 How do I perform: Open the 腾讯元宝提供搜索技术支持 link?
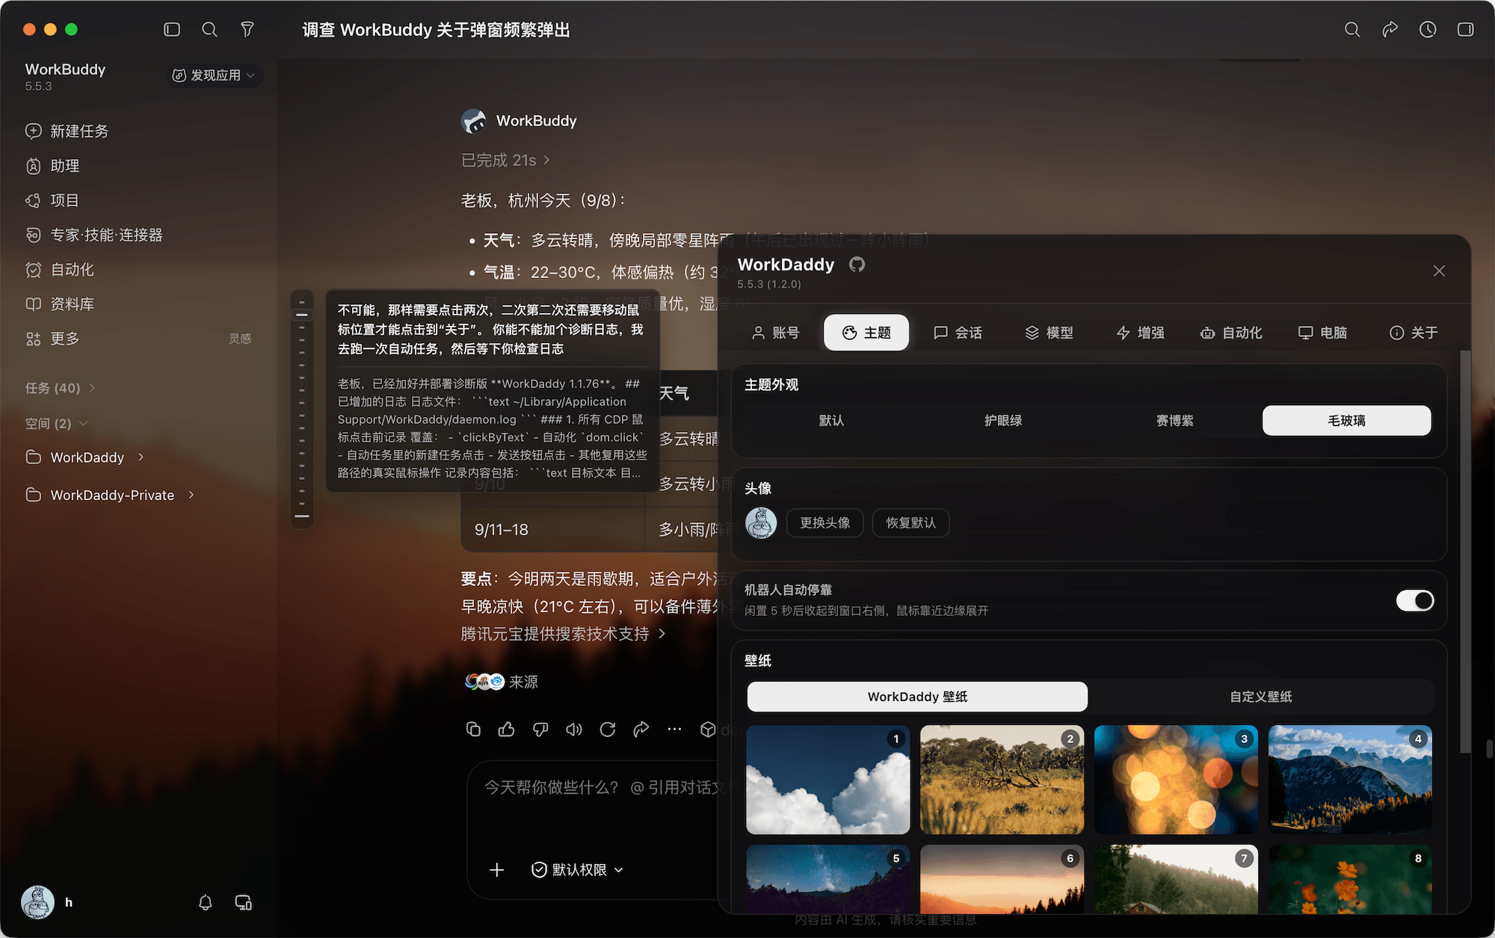tap(564, 633)
